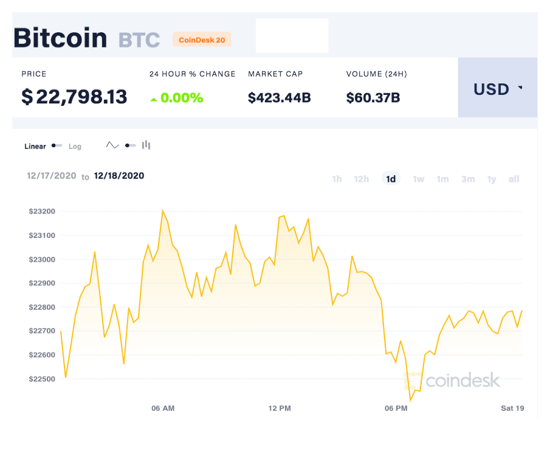Toggle the Linear/Log scale switch
The height and width of the screenshot is (457, 550).
click(57, 146)
